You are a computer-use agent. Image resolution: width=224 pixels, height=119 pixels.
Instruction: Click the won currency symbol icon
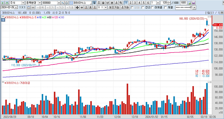pyautogui.click(x=82, y=7)
